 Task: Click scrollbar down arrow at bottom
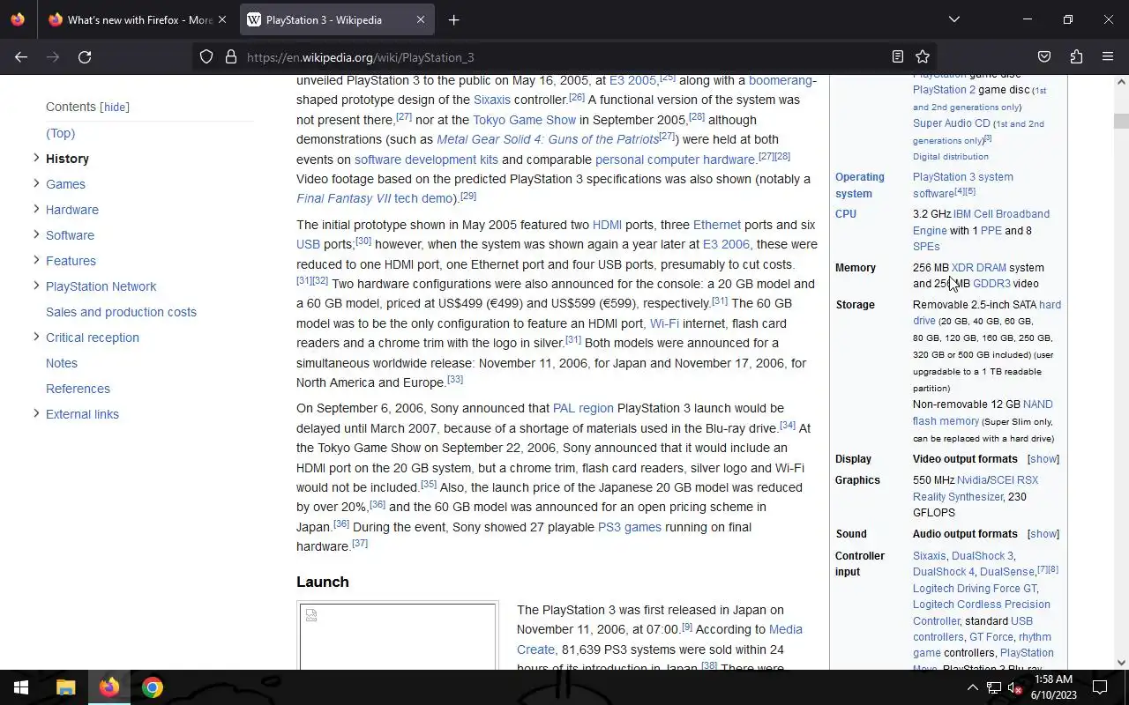click(x=1121, y=663)
